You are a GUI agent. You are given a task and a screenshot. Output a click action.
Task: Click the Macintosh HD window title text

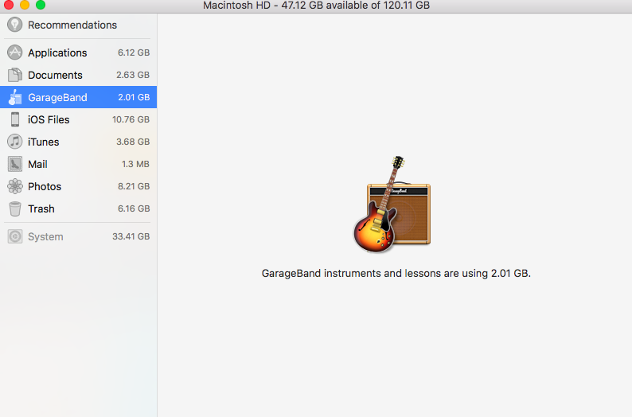317,6
